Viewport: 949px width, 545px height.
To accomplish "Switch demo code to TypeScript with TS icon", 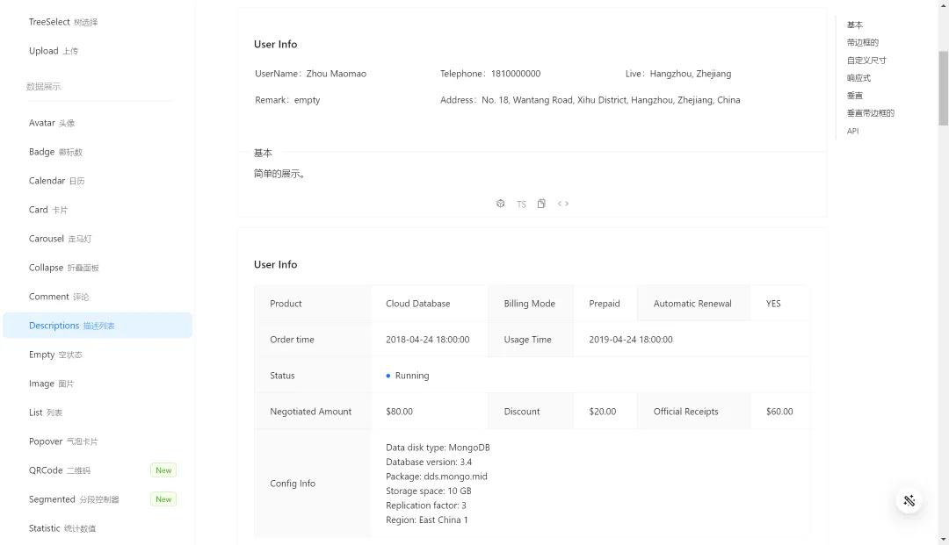I will pos(521,204).
